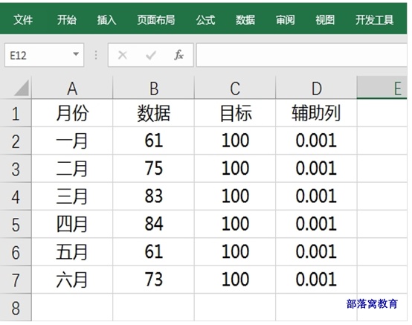Expand the Name Box dropdown arrow
The height and width of the screenshot is (325, 412).
tap(76, 54)
